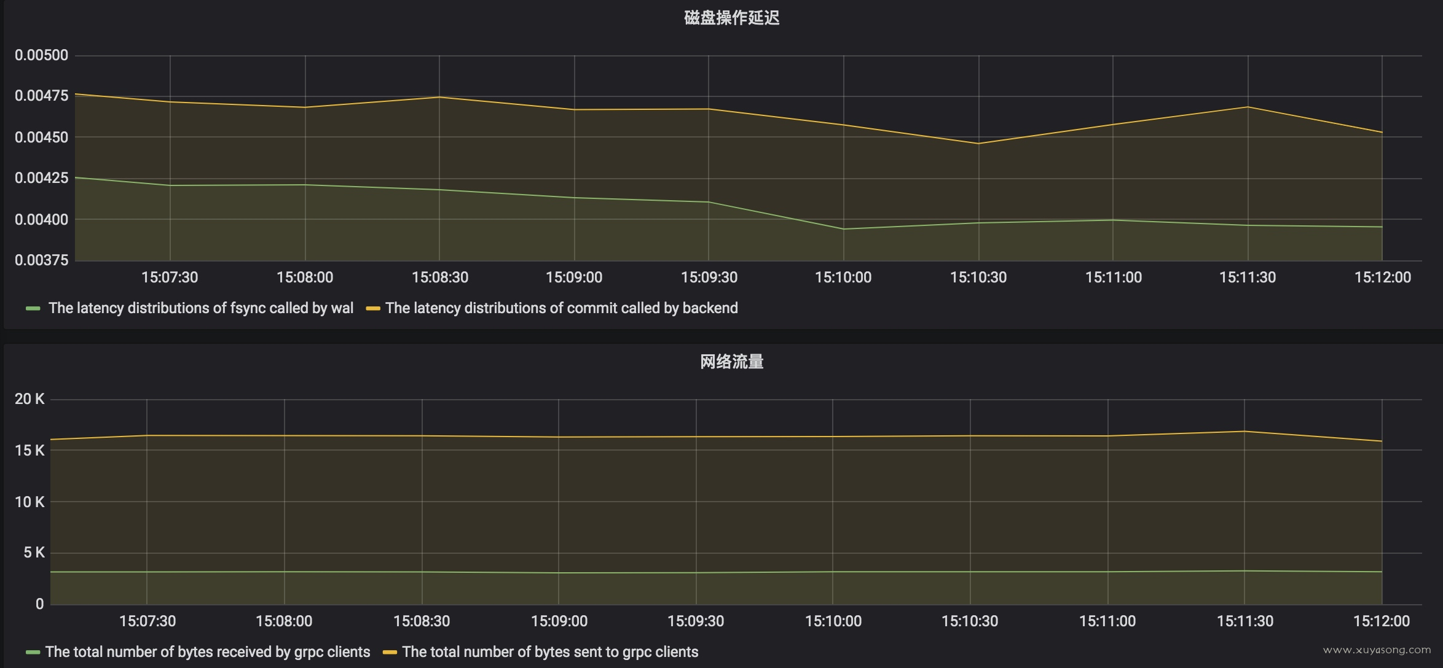Click the yellow swatch for commit backend series
Screen dimensions: 1443x668
click(373, 308)
